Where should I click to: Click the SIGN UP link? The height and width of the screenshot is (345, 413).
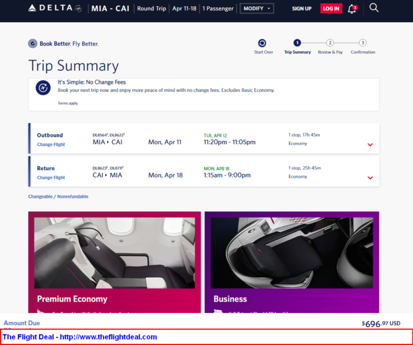click(x=301, y=9)
